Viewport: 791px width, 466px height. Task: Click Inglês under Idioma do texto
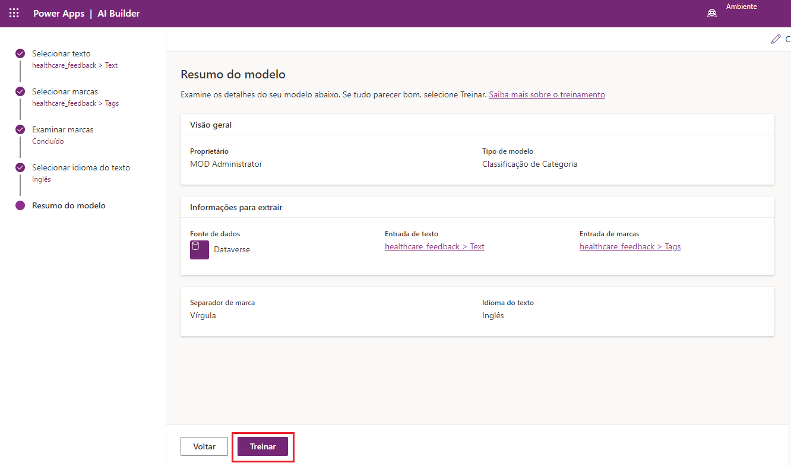(x=493, y=315)
